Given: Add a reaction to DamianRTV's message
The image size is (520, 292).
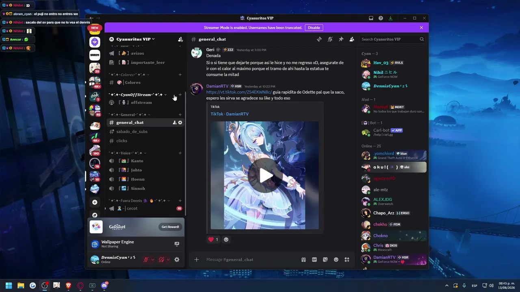Looking at the screenshot, I should coord(226,240).
